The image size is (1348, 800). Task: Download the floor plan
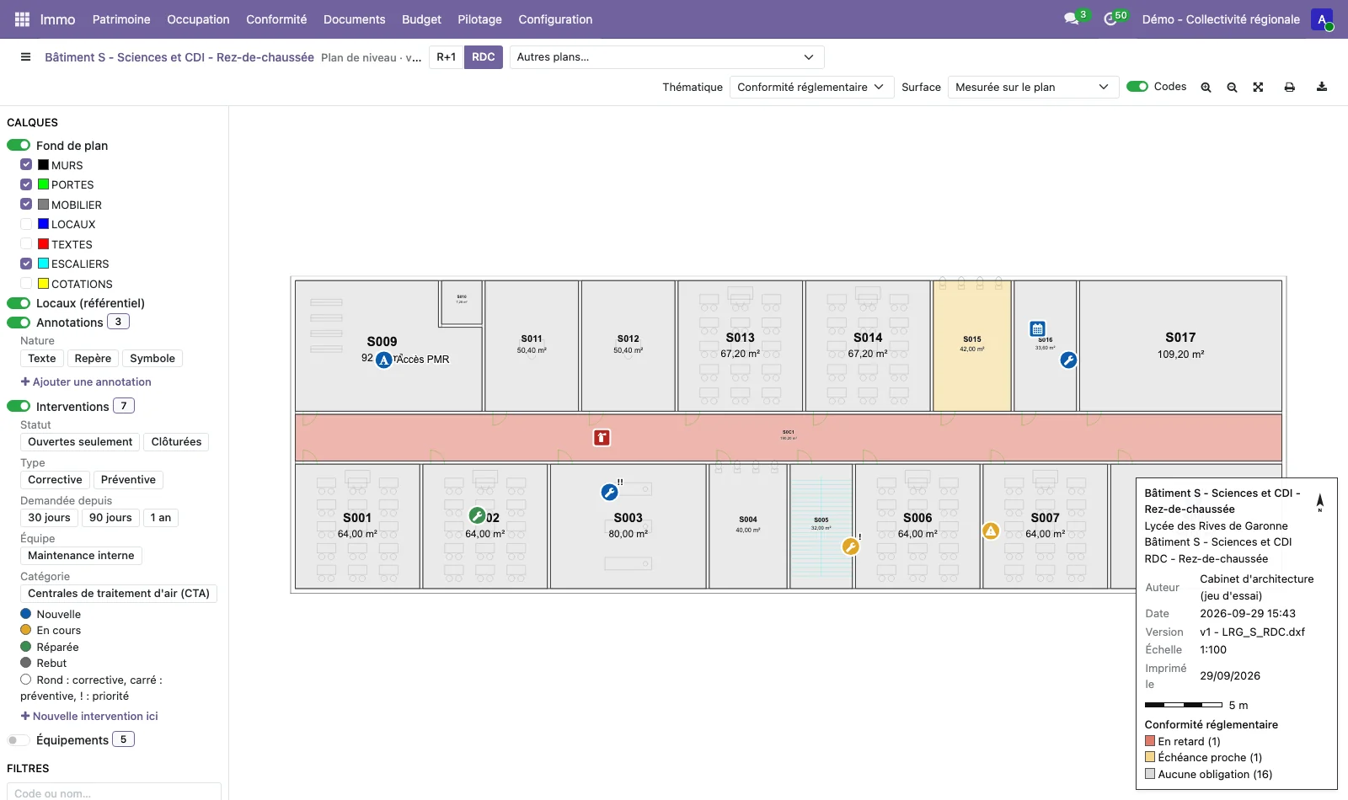coord(1322,87)
